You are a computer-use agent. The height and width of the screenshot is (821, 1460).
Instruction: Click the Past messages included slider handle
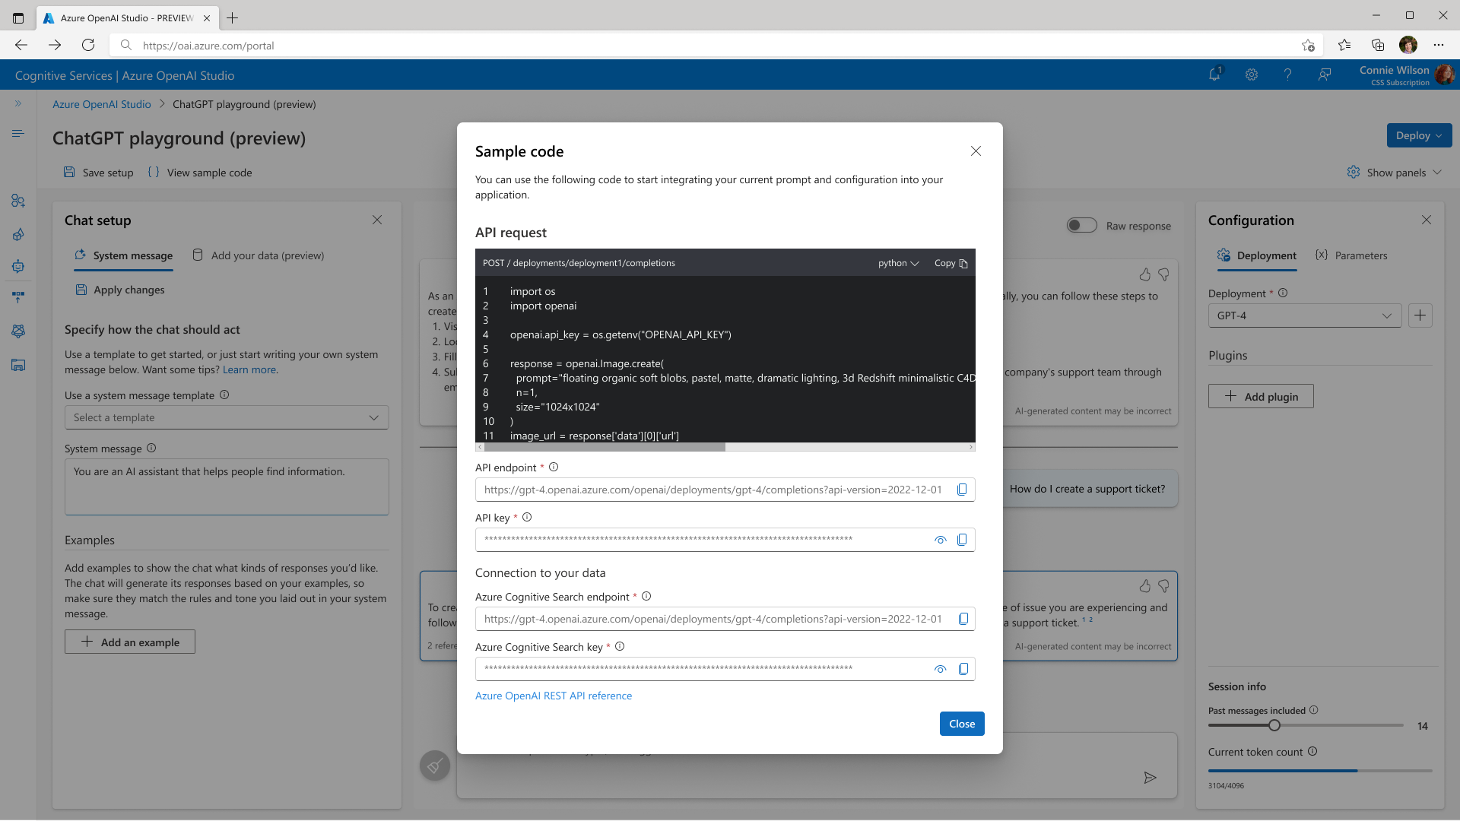(x=1274, y=725)
